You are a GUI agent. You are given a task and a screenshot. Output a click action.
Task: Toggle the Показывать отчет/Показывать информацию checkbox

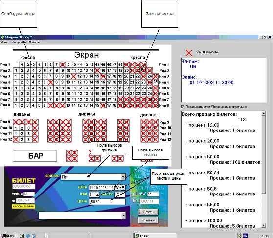(x=182, y=107)
